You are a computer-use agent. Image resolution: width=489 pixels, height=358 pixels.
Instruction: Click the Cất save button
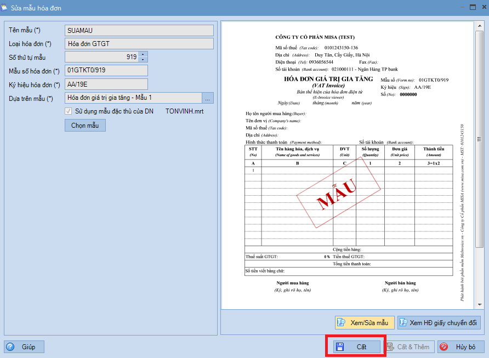357,347
